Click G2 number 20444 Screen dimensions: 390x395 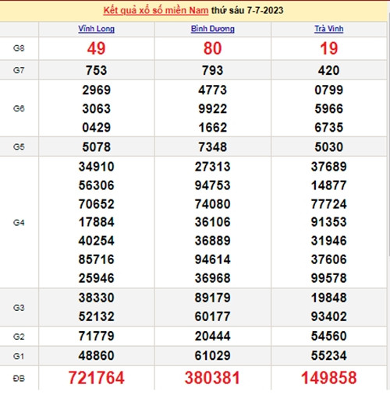[x=213, y=336]
